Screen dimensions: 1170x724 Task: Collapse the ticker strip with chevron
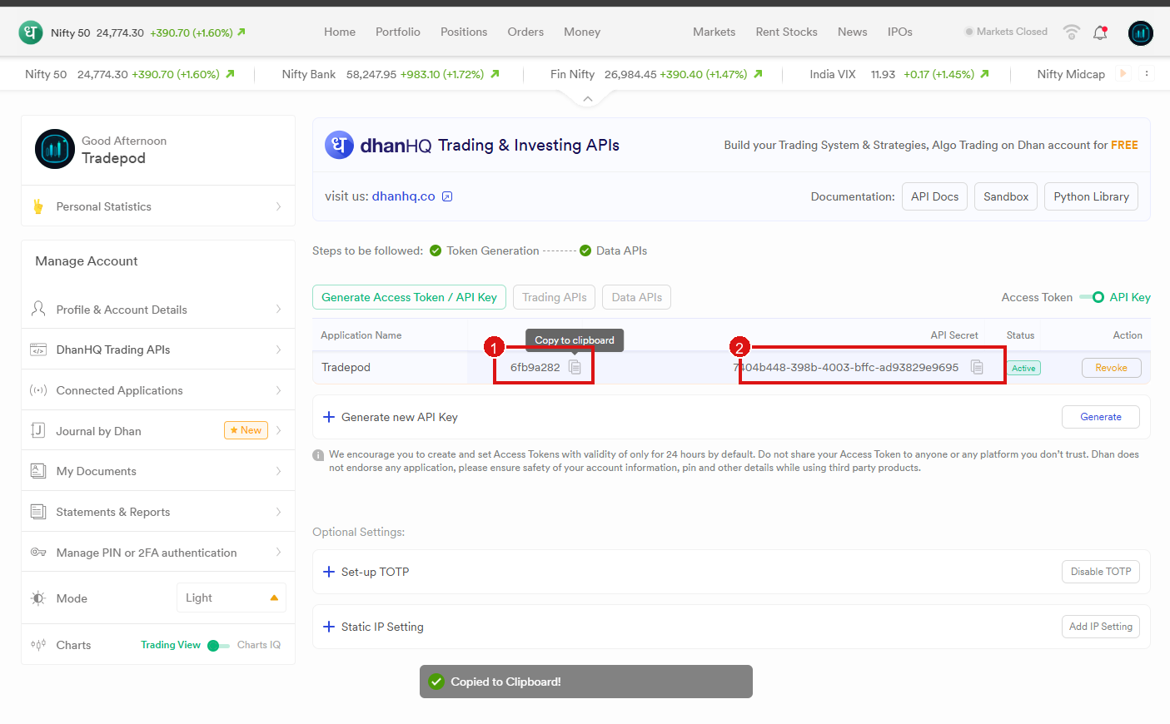click(x=588, y=99)
